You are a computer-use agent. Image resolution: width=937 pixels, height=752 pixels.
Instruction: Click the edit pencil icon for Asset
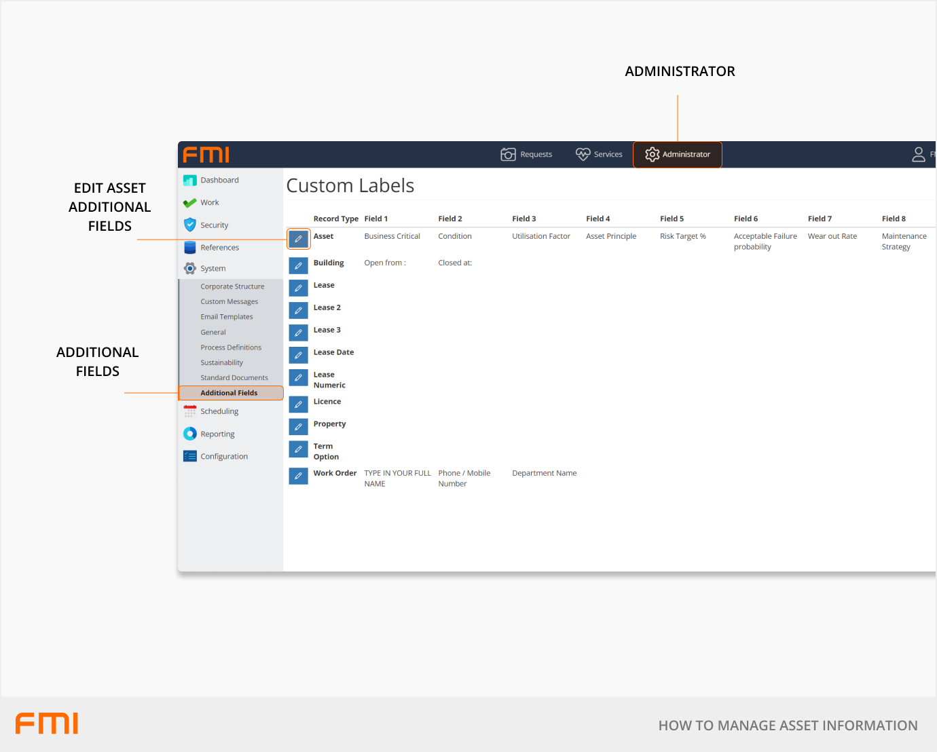pyautogui.click(x=298, y=239)
